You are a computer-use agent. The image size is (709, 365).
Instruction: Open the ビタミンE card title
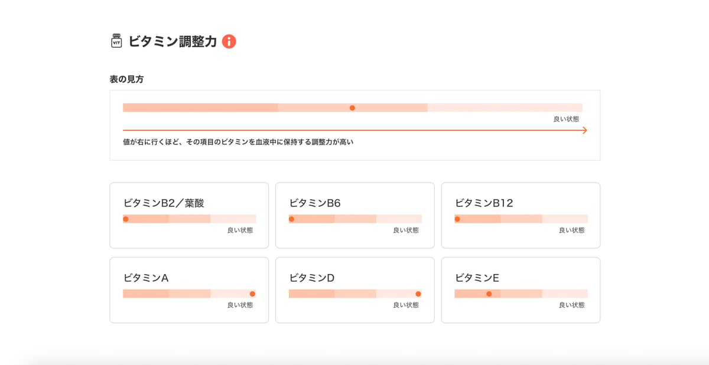pos(477,278)
